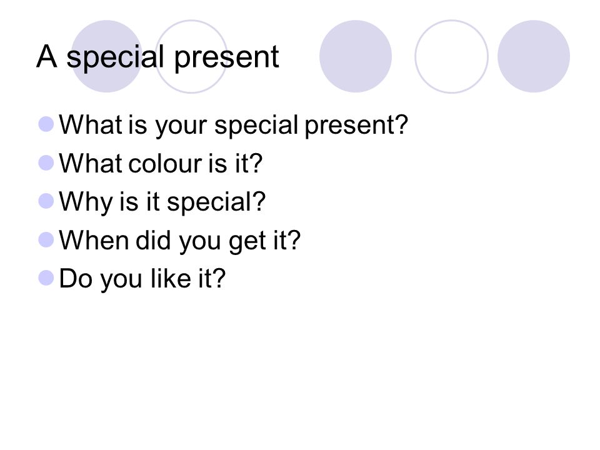Click the middle filled lavender circle in header
This screenshot has width=600, height=450.
click(356, 56)
